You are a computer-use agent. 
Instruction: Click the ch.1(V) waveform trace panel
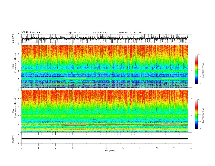(x=107, y=39)
